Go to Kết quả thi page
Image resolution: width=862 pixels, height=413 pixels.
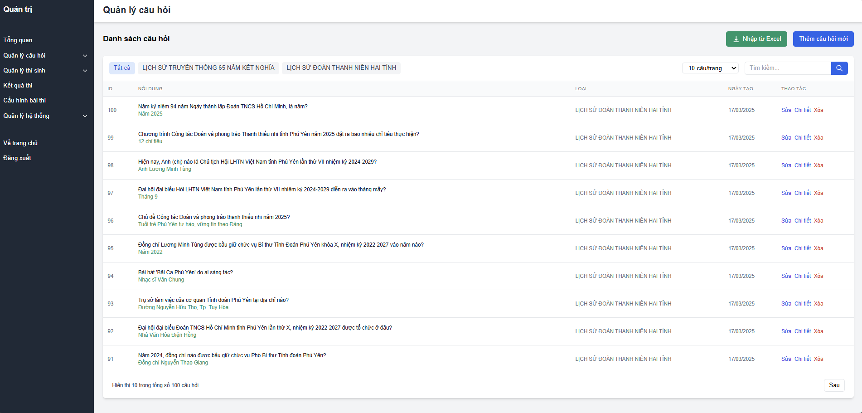pyautogui.click(x=18, y=85)
